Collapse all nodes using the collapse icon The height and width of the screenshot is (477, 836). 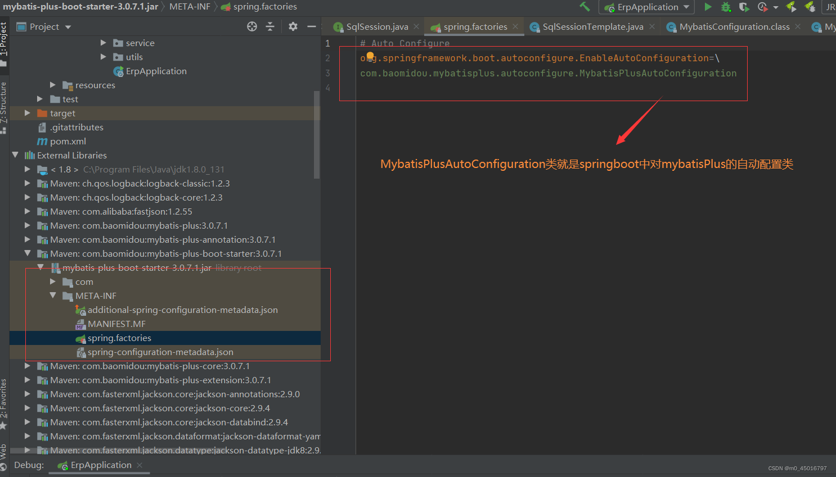click(x=271, y=26)
